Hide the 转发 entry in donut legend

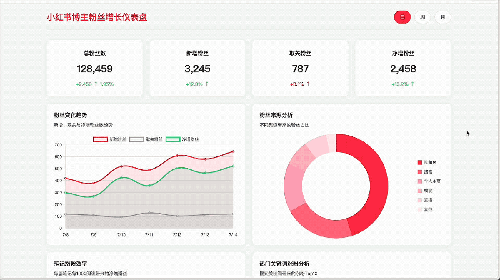[425, 191]
